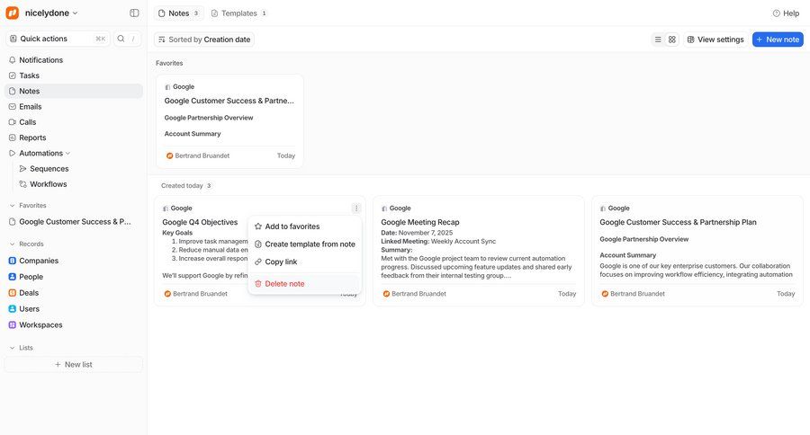Go to Calls in sidebar

click(28, 122)
